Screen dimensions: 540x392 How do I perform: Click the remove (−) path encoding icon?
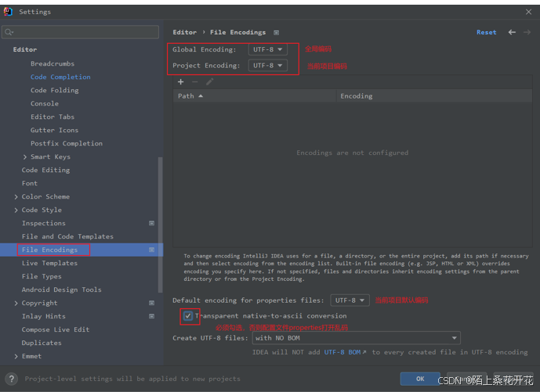click(195, 82)
